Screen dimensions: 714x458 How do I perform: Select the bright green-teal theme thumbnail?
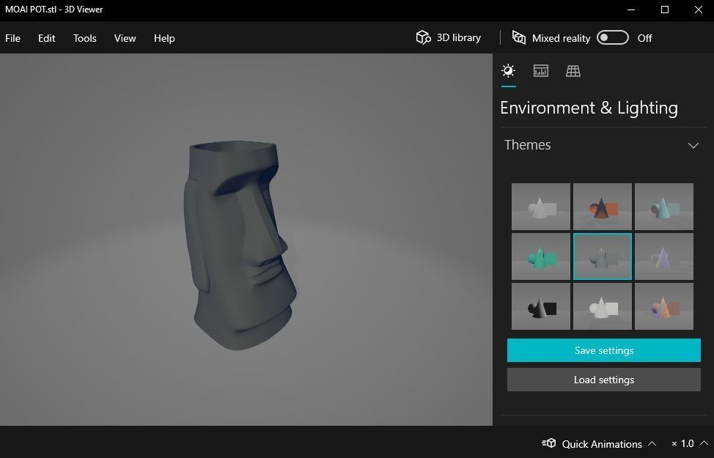point(540,256)
